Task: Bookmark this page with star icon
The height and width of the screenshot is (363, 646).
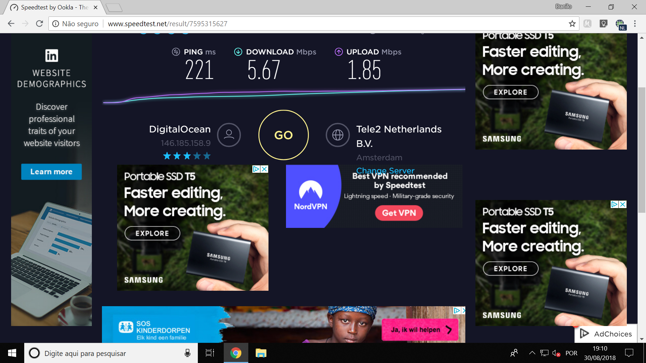Action: point(572,24)
